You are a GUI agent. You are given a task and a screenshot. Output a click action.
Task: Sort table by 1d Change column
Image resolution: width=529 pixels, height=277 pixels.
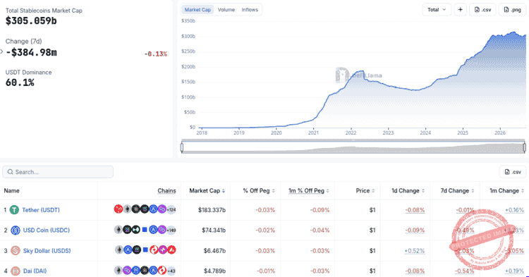pyautogui.click(x=408, y=191)
